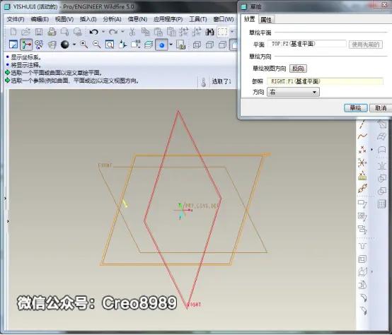The width and height of the screenshot is (392, 335).
Task: Click the Find binoculars icon
Action: point(209,32)
